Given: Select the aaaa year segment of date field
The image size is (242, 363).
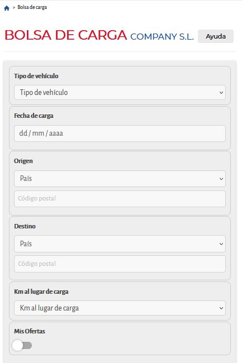Looking at the screenshot, I should [x=56, y=133].
